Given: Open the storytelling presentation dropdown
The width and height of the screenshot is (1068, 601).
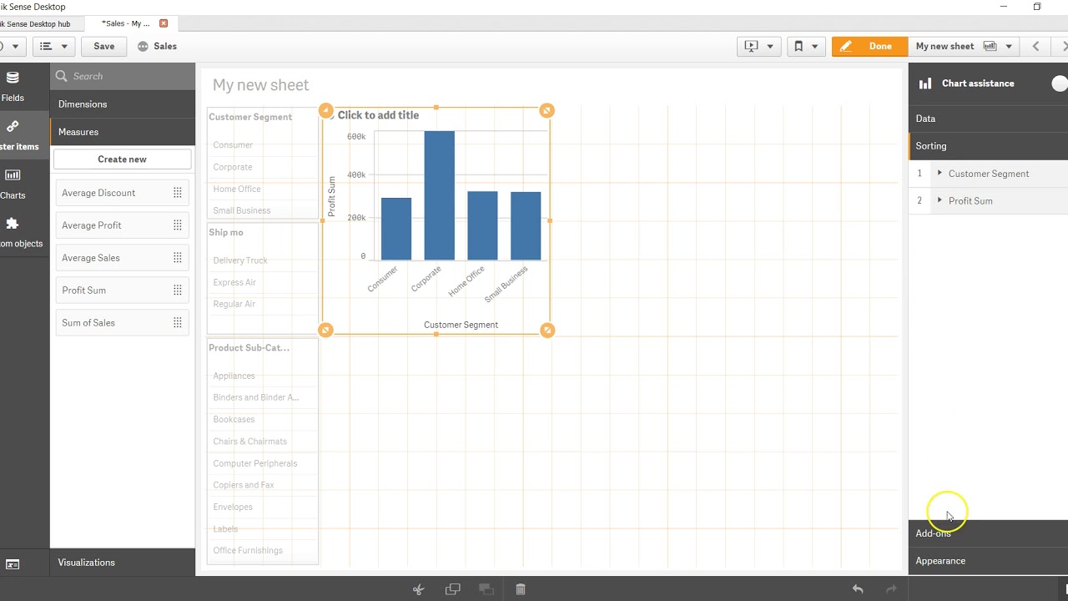Looking at the screenshot, I should (759, 46).
